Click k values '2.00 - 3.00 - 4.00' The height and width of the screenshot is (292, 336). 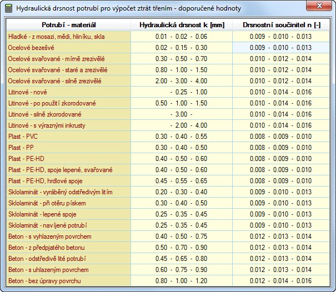pyautogui.click(x=182, y=81)
